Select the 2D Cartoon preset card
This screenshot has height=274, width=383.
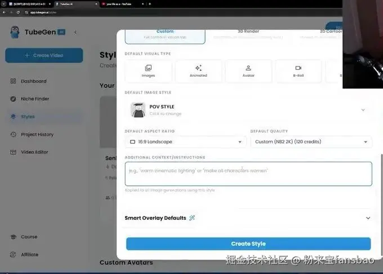click(318, 37)
